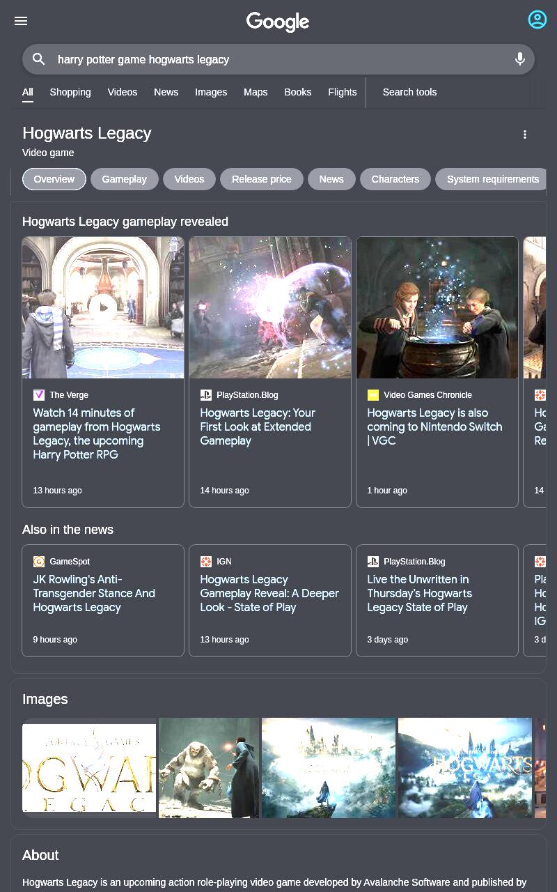The image size is (557, 892).
Task: Select the Gameplay chip
Action: tap(125, 179)
